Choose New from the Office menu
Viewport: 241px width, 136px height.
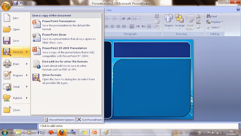click(16, 18)
